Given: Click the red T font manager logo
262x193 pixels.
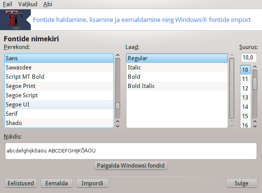Looking at the screenshot, I should click(x=14, y=20).
